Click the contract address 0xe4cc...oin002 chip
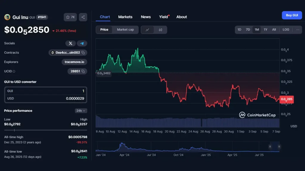305x171 pixels. pyautogui.click(x=68, y=53)
